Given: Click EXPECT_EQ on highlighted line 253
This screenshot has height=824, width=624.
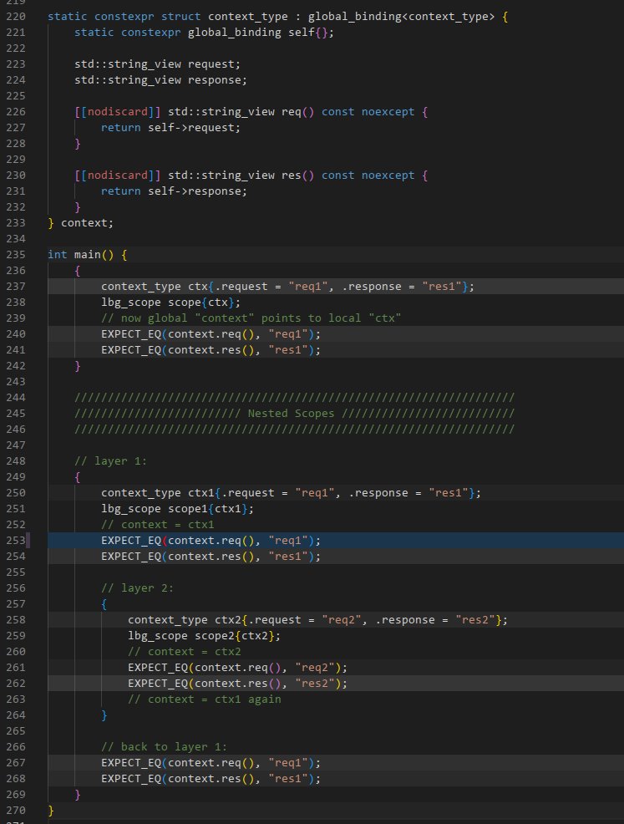Looking at the screenshot, I should tap(131, 540).
